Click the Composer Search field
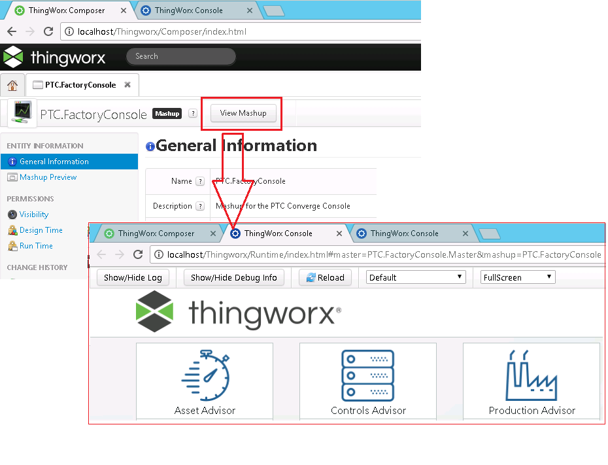 [x=181, y=56]
